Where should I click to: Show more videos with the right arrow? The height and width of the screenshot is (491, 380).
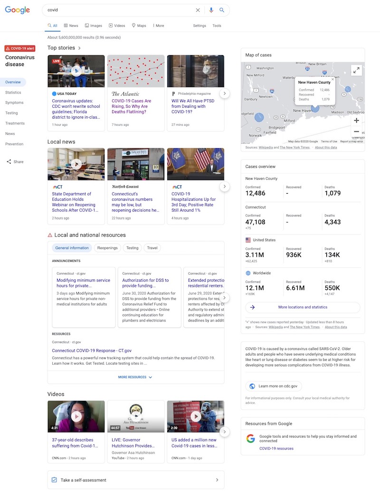(224, 432)
